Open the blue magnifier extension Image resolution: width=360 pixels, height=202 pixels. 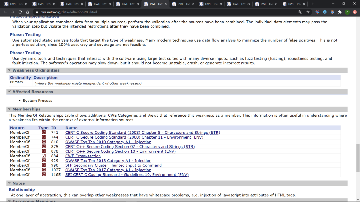(x=325, y=12)
